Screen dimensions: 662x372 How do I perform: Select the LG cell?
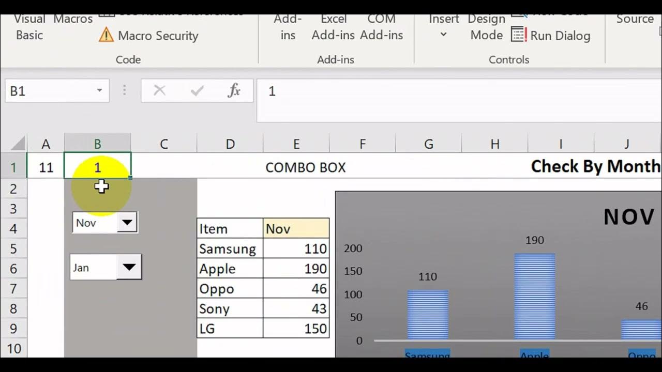pos(230,329)
